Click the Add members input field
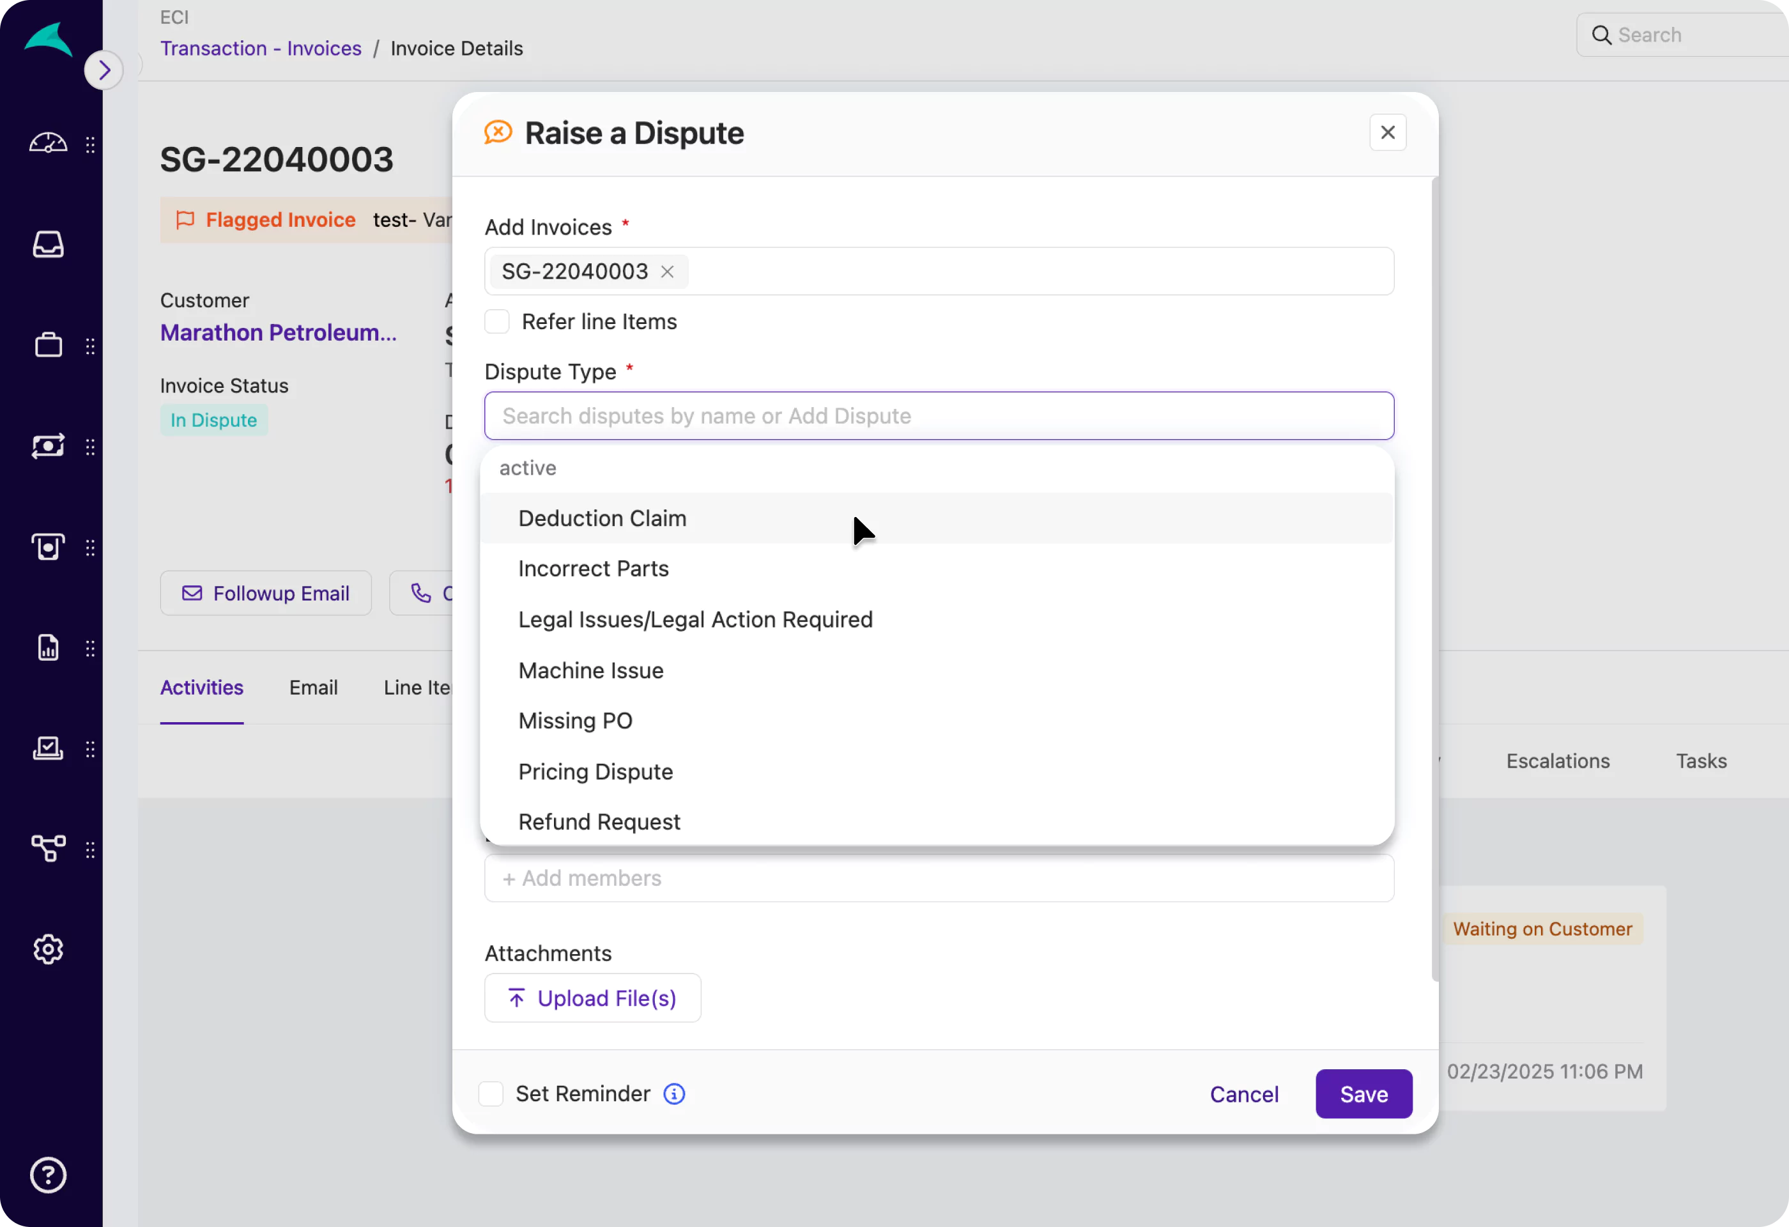The width and height of the screenshot is (1789, 1227). pos(939,878)
